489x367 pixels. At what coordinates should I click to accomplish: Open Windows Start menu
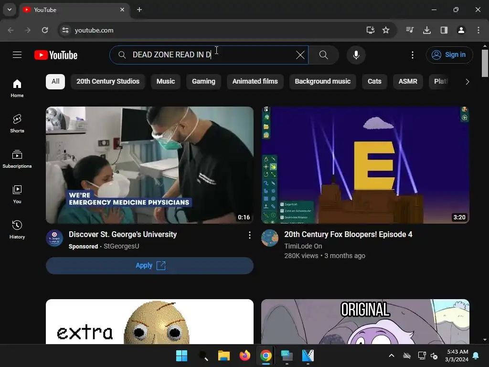181,356
